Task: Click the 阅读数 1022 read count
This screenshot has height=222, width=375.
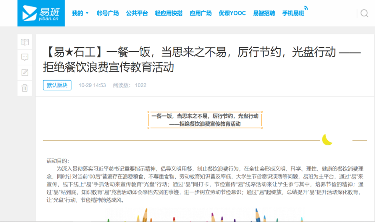Action: tap(130, 85)
